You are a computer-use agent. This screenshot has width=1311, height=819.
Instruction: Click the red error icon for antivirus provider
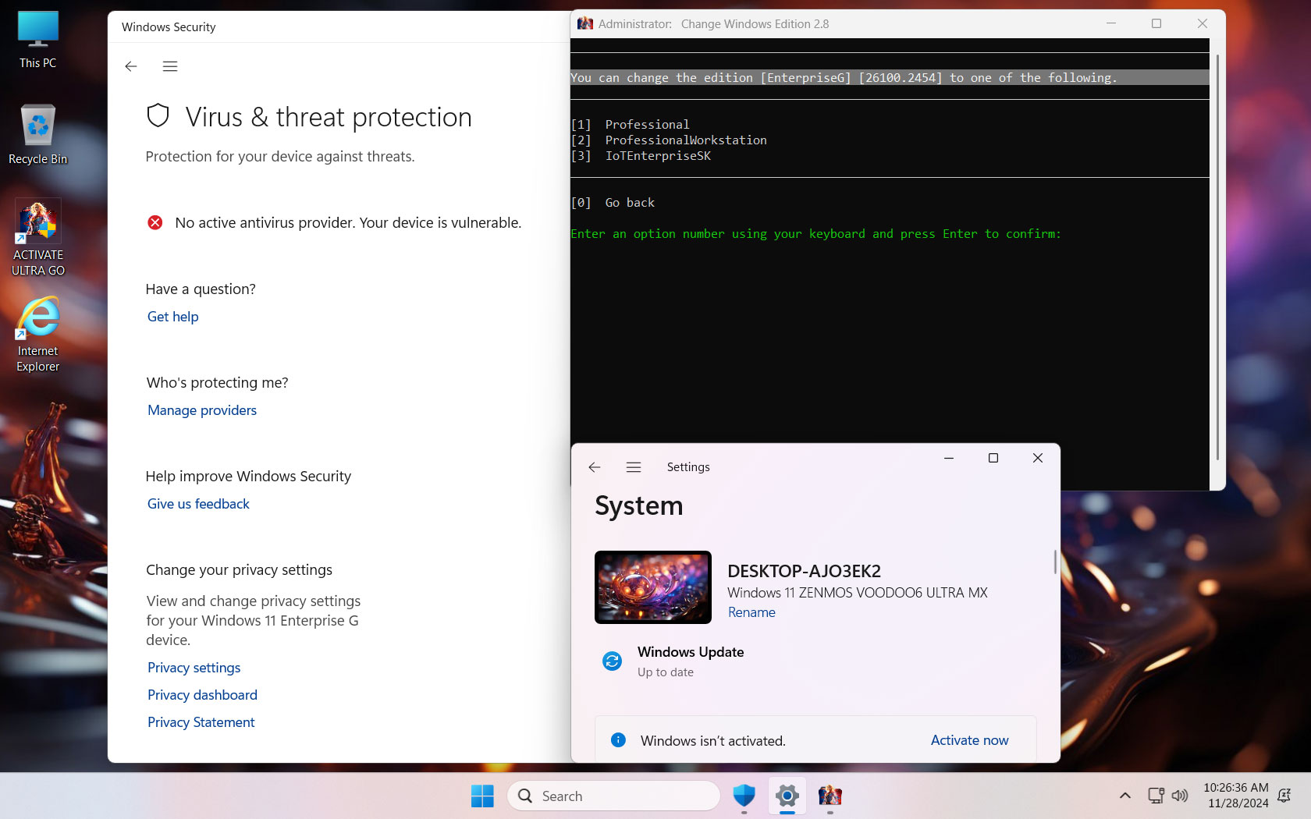(x=155, y=223)
